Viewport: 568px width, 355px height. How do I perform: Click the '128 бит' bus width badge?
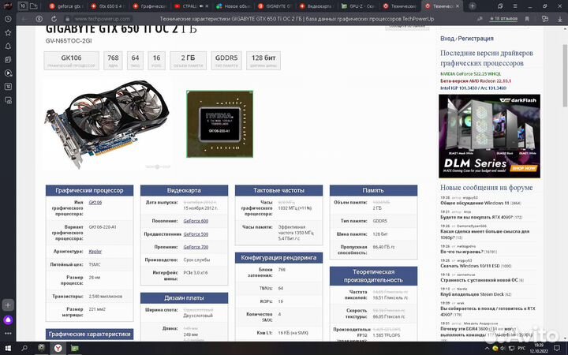263,61
